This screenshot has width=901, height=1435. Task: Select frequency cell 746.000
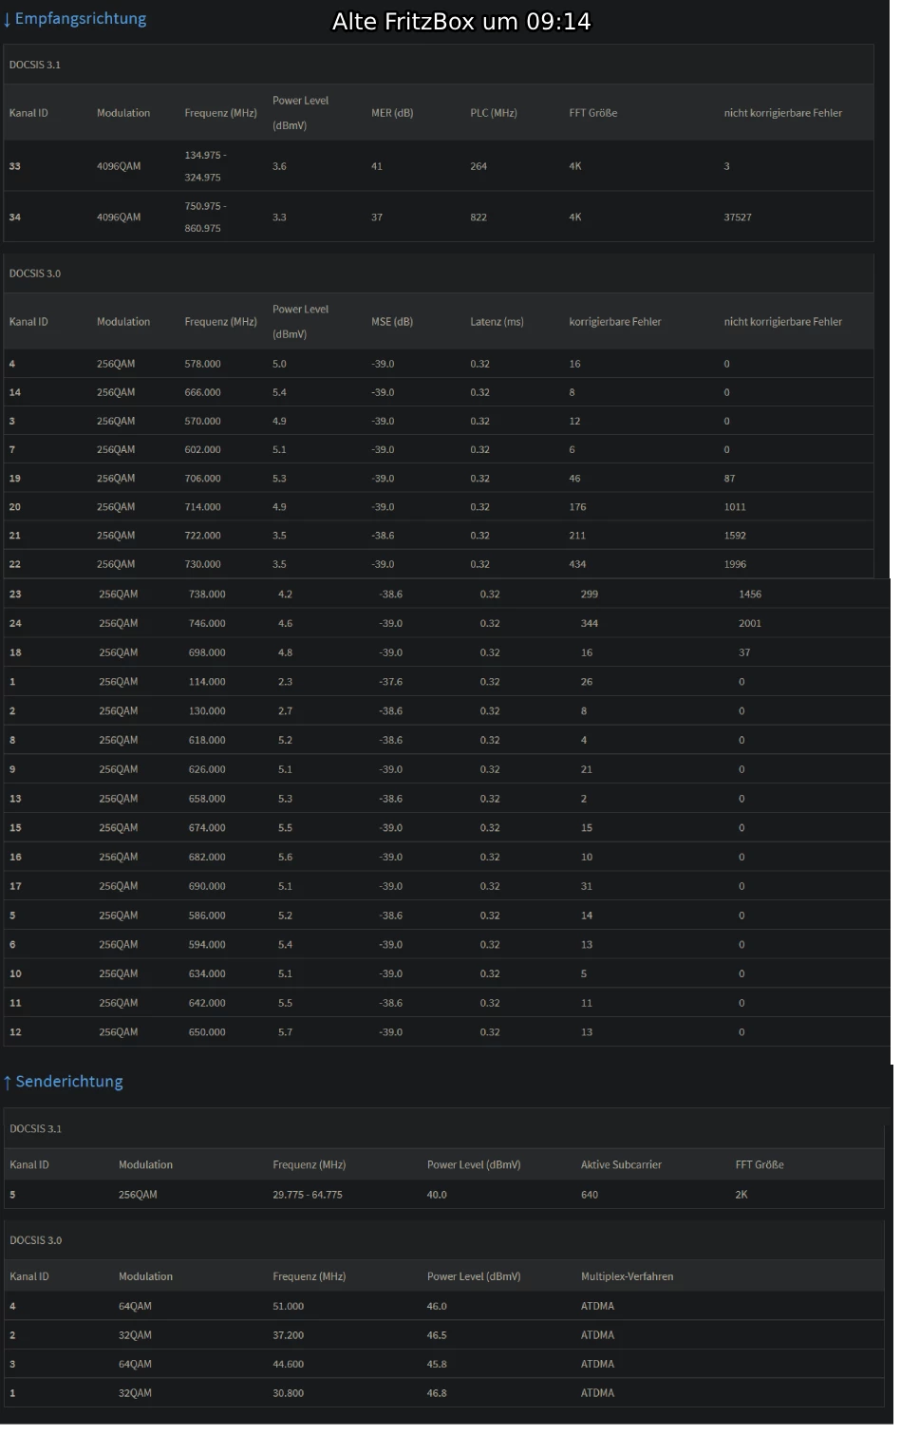(207, 624)
